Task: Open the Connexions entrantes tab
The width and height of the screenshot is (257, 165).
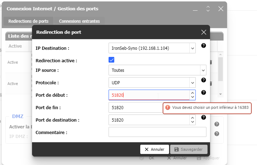Action: [79, 21]
